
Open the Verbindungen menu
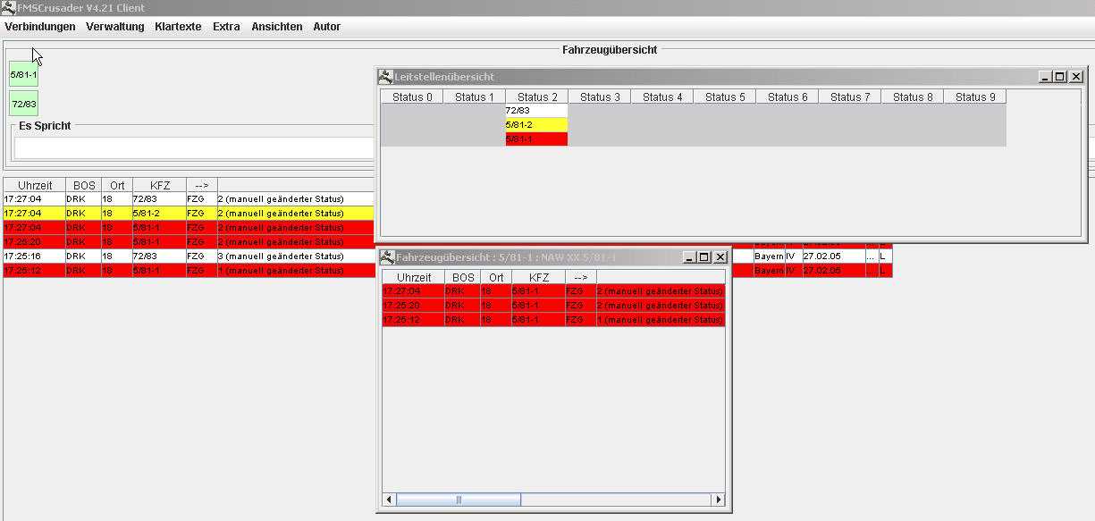[40, 27]
